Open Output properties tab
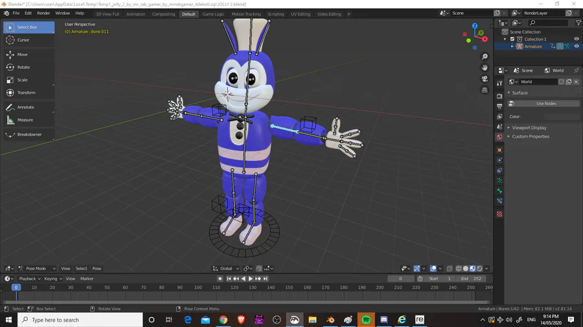The image size is (583, 327). [x=499, y=107]
